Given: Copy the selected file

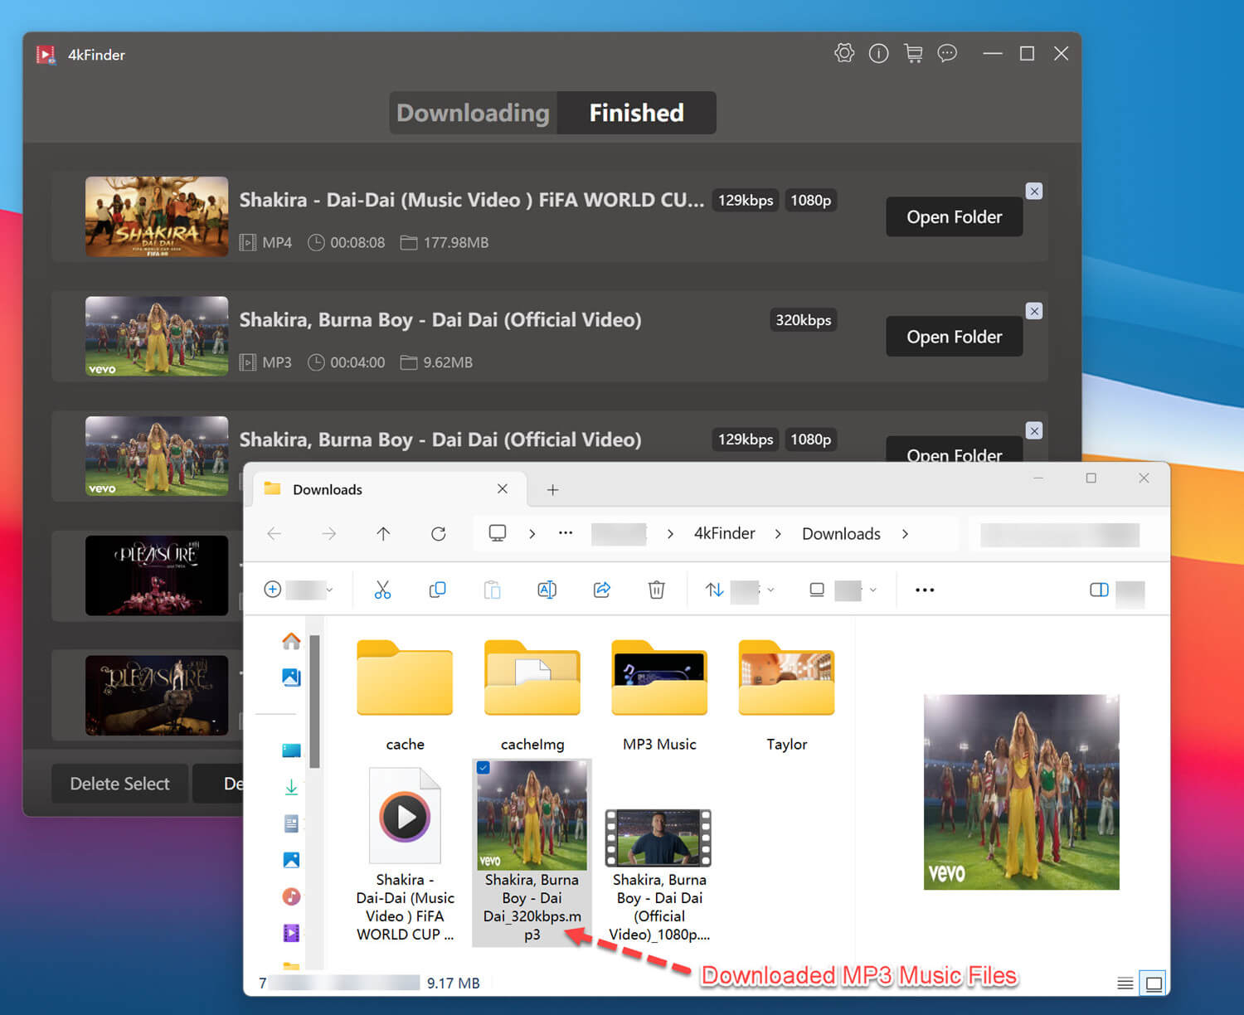Looking at the screenshot, I should 437,590.
